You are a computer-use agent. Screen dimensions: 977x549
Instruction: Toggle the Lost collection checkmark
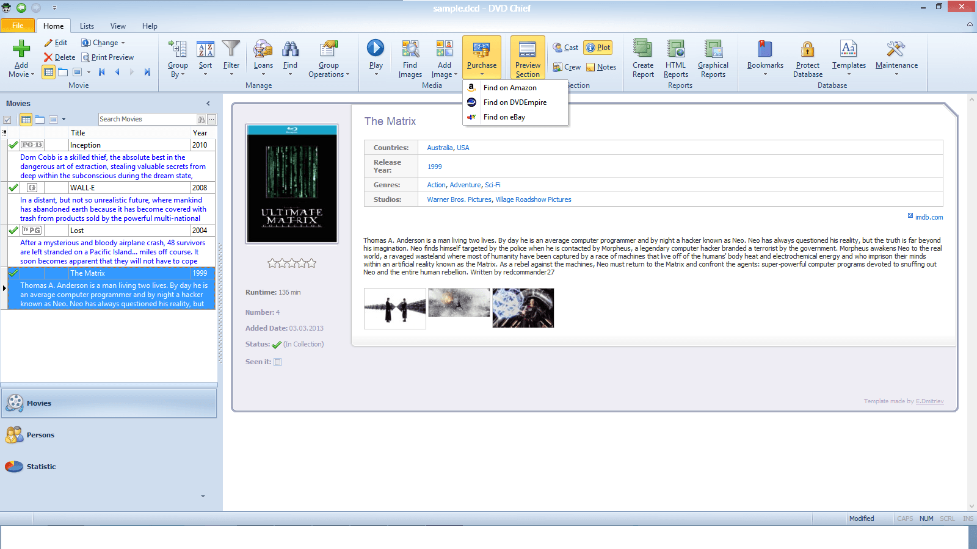13,231
